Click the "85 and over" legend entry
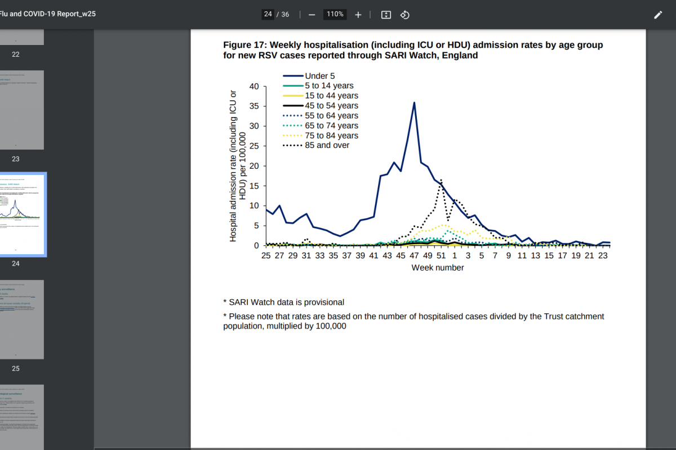Screen dimensions: 676x450 327,145
